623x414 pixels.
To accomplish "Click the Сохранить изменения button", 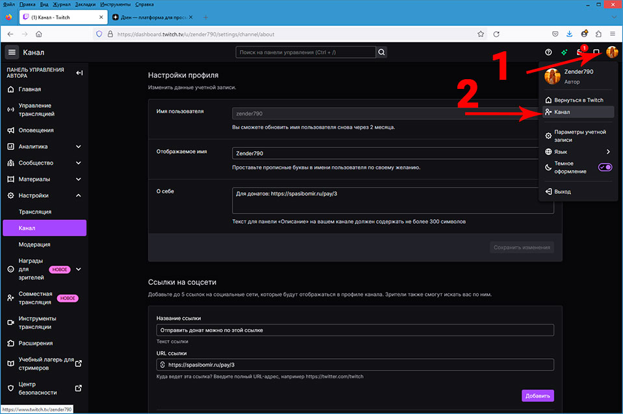I will click(x=522, y=247).
